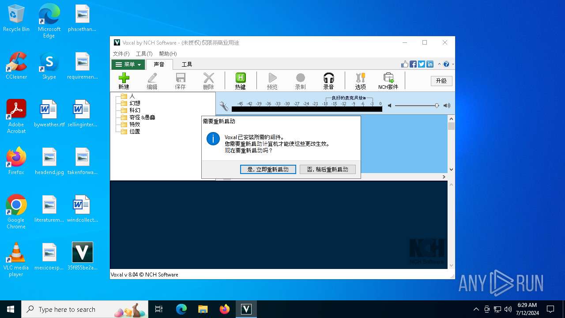Open the blue help question icon
This screenshot has height=318, width=565.
click(446, 64)
